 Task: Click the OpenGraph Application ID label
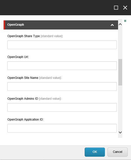25,120
